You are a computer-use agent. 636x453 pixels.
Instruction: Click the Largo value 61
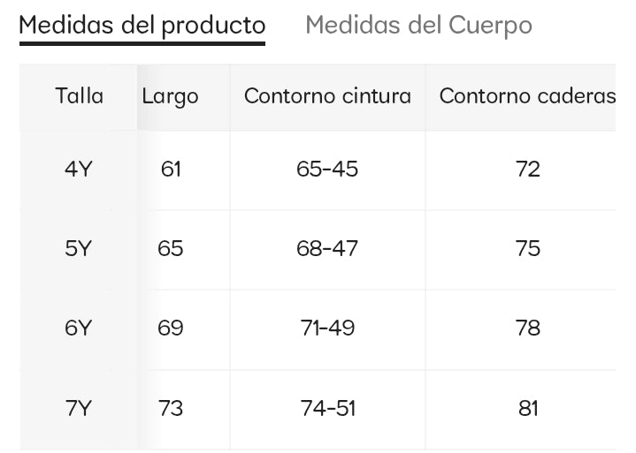click(171, 169)
